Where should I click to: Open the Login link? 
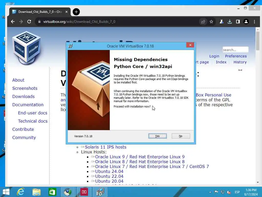(214, 56)
